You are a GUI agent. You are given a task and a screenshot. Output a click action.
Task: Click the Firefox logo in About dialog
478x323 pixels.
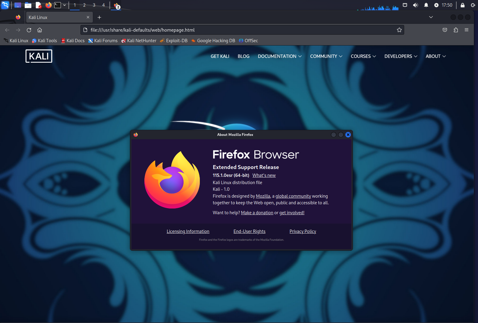pos(172,180)
